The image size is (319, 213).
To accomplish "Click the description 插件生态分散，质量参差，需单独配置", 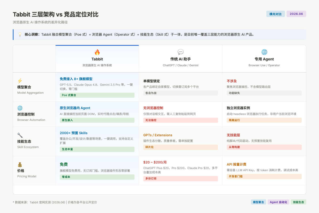I will [168, 141].
